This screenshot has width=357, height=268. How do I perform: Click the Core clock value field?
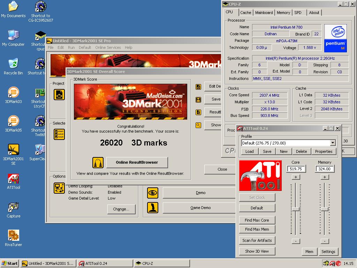click(296, 169)
